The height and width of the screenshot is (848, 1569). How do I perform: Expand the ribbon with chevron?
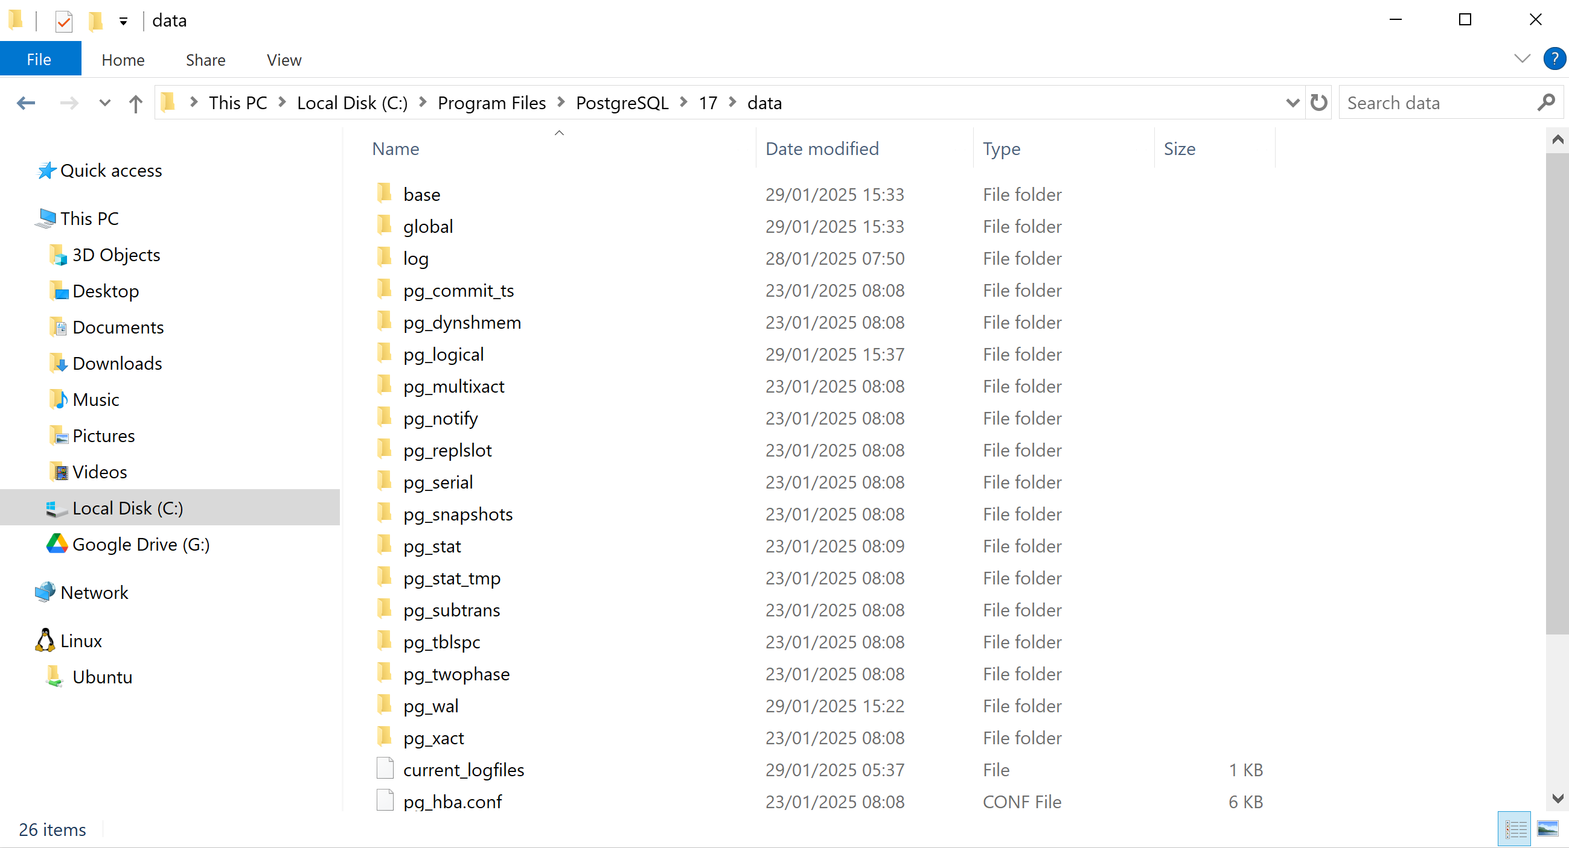[x=1521, y=59]
